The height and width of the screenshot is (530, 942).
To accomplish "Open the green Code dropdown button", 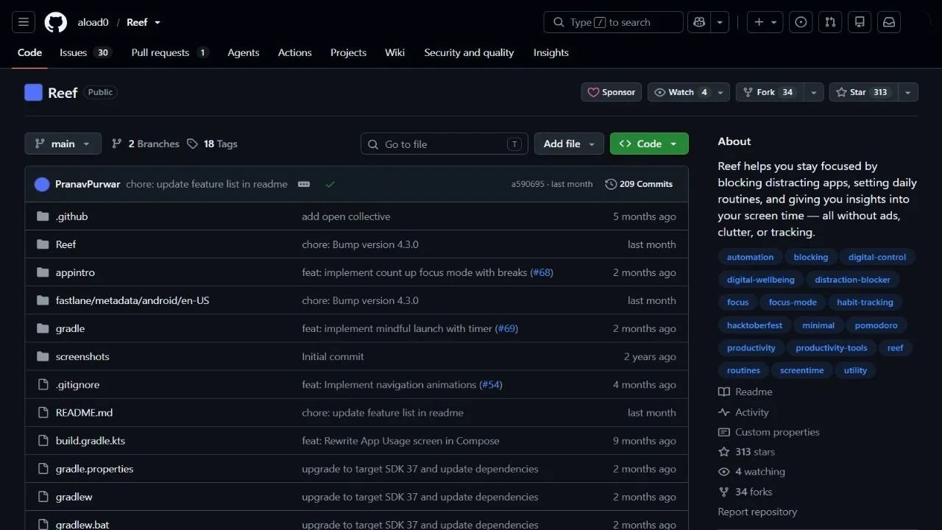I will (x=649, y=144).
